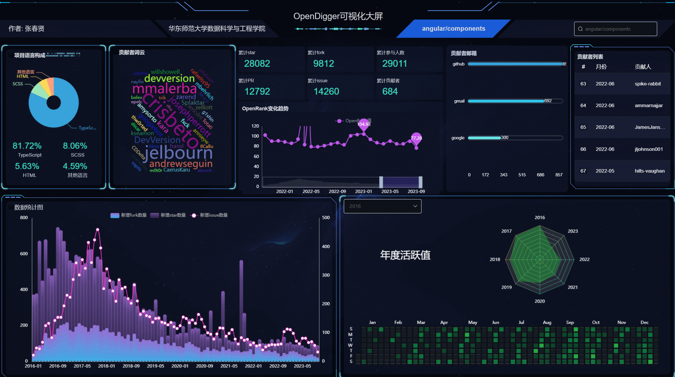Click the github email progress bar
Screen dimensions: 675x377
click(x=515, y=64)
